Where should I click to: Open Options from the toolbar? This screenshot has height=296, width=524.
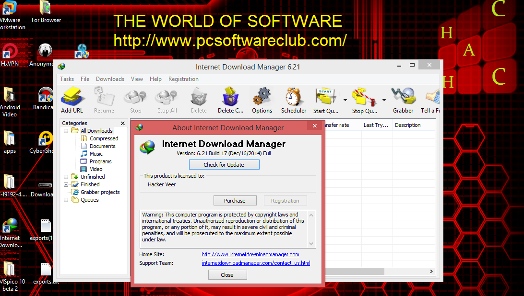pyautogui.click(x=262, y=100)
